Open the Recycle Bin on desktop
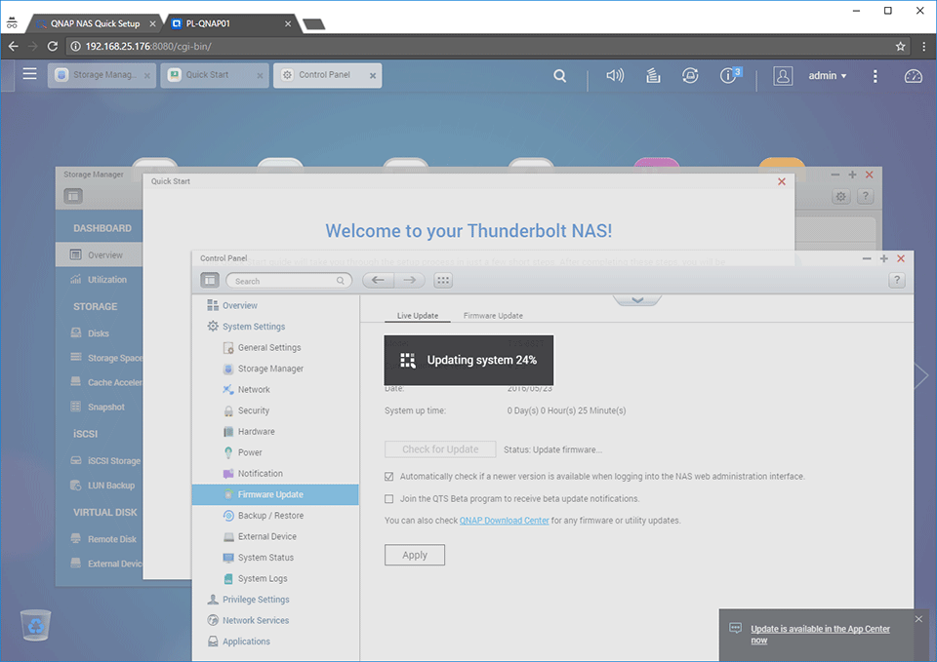 (36, 624)
